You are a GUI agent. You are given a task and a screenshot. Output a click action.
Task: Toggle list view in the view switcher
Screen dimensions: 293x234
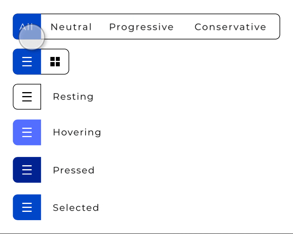(27, 62)
